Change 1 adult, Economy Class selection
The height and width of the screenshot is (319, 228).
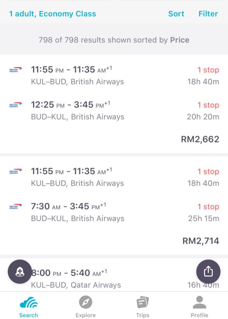[x=52, y=14]
